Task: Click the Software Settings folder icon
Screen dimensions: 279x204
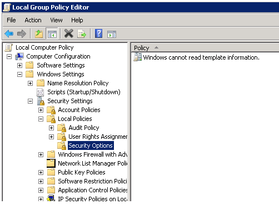Action: (x=29, y=65)
